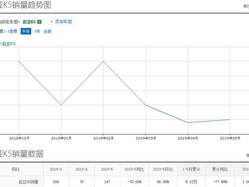Click the -77.49% cell

(x=220, y=182)
